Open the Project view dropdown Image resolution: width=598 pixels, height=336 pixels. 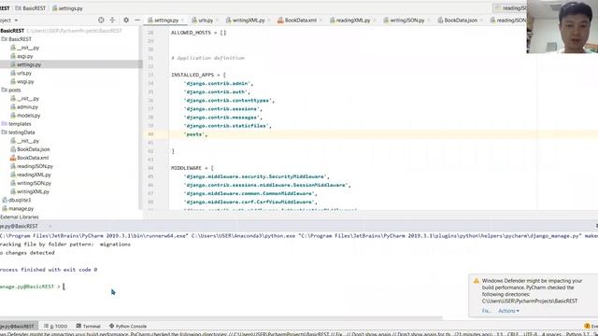pos(9,21)
